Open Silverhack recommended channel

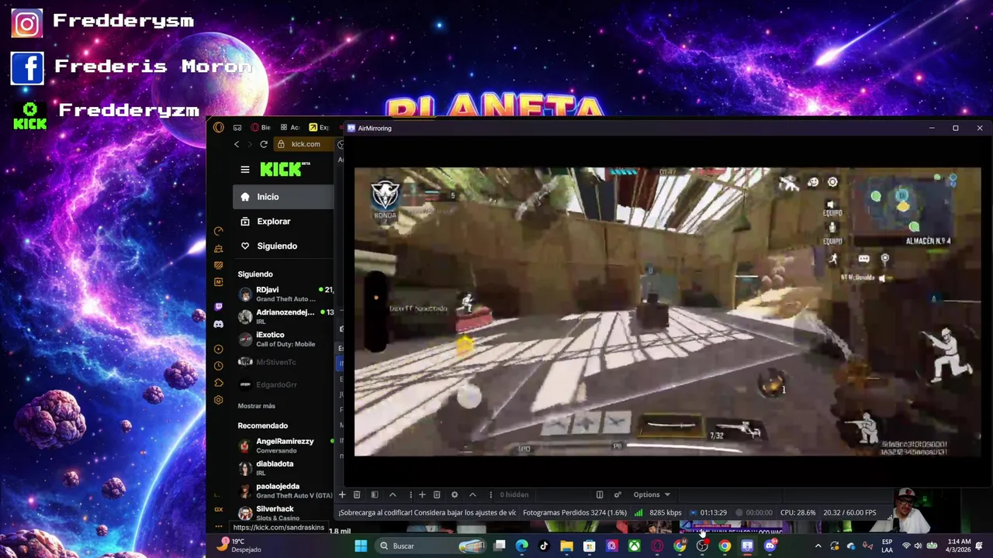coord(285,513)
